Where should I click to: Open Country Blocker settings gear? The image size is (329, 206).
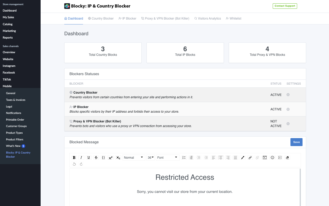click(x=288, y=95)
